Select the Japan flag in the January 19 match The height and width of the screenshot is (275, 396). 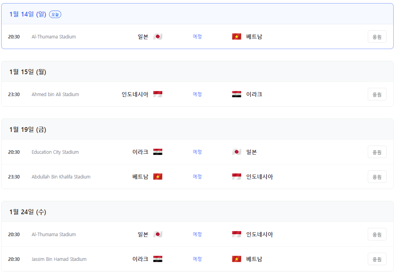point(237,152)
